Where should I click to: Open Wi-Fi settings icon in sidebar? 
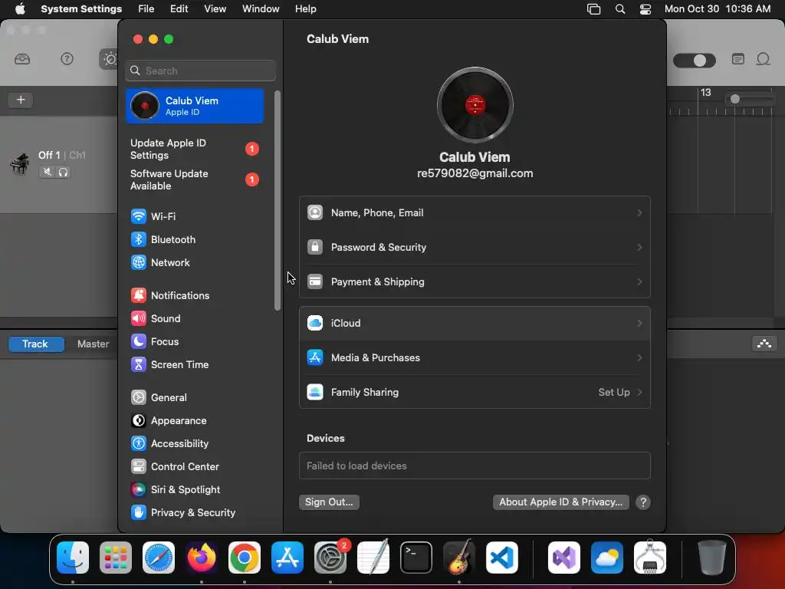point(138,216)
